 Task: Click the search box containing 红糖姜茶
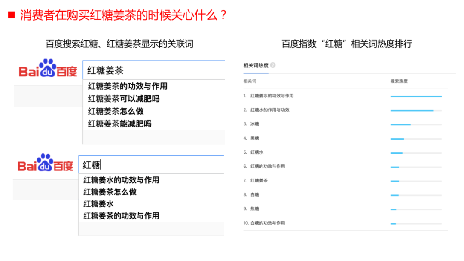[x=155, y=70]
